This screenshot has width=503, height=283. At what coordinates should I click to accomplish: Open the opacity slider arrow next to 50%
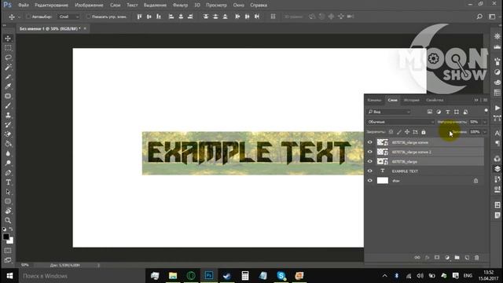(x=485, y=122)
